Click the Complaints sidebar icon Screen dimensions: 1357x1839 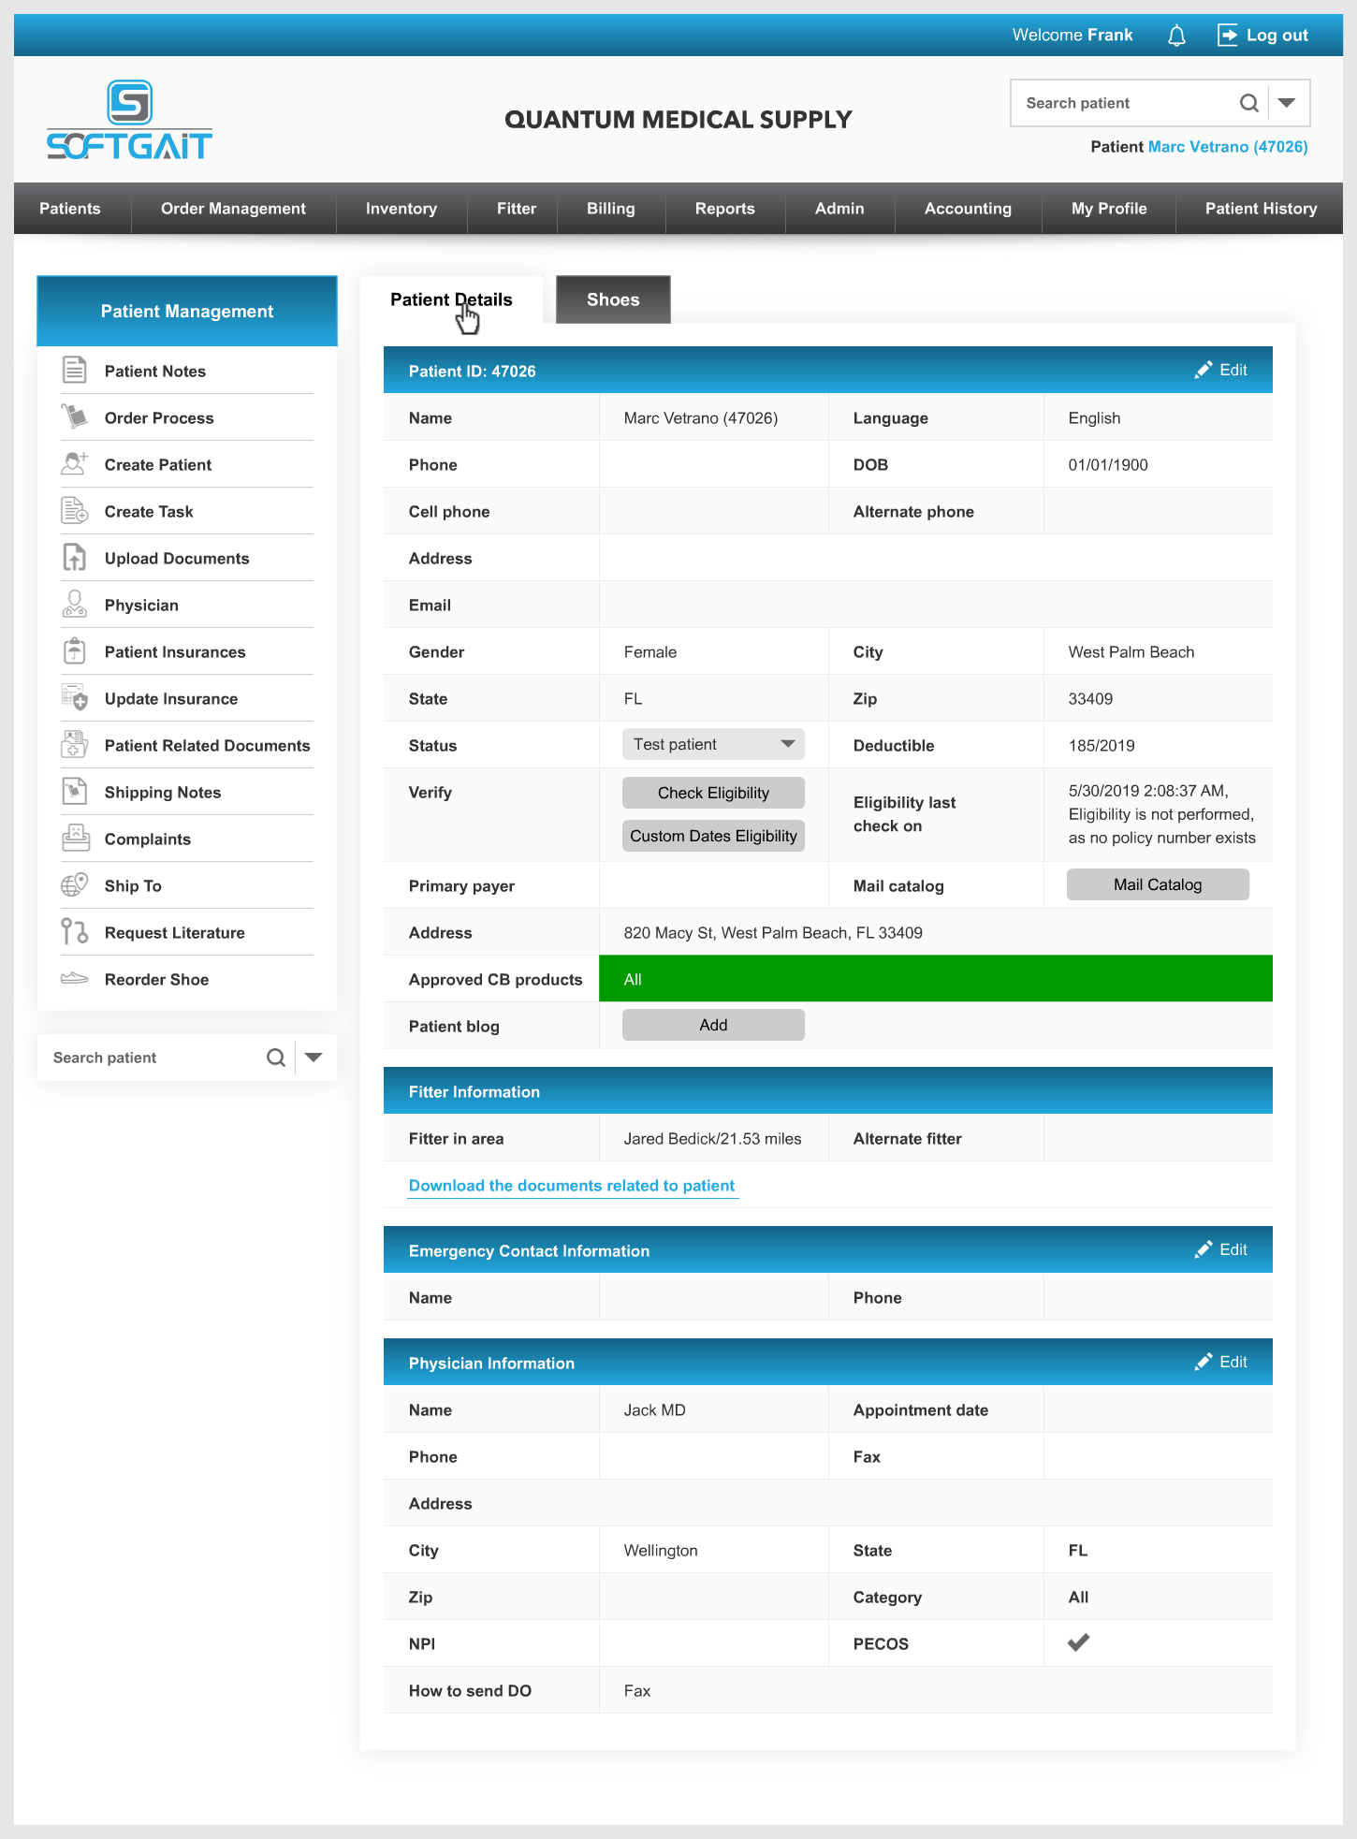pyautogui.click(x=75, y=839)
